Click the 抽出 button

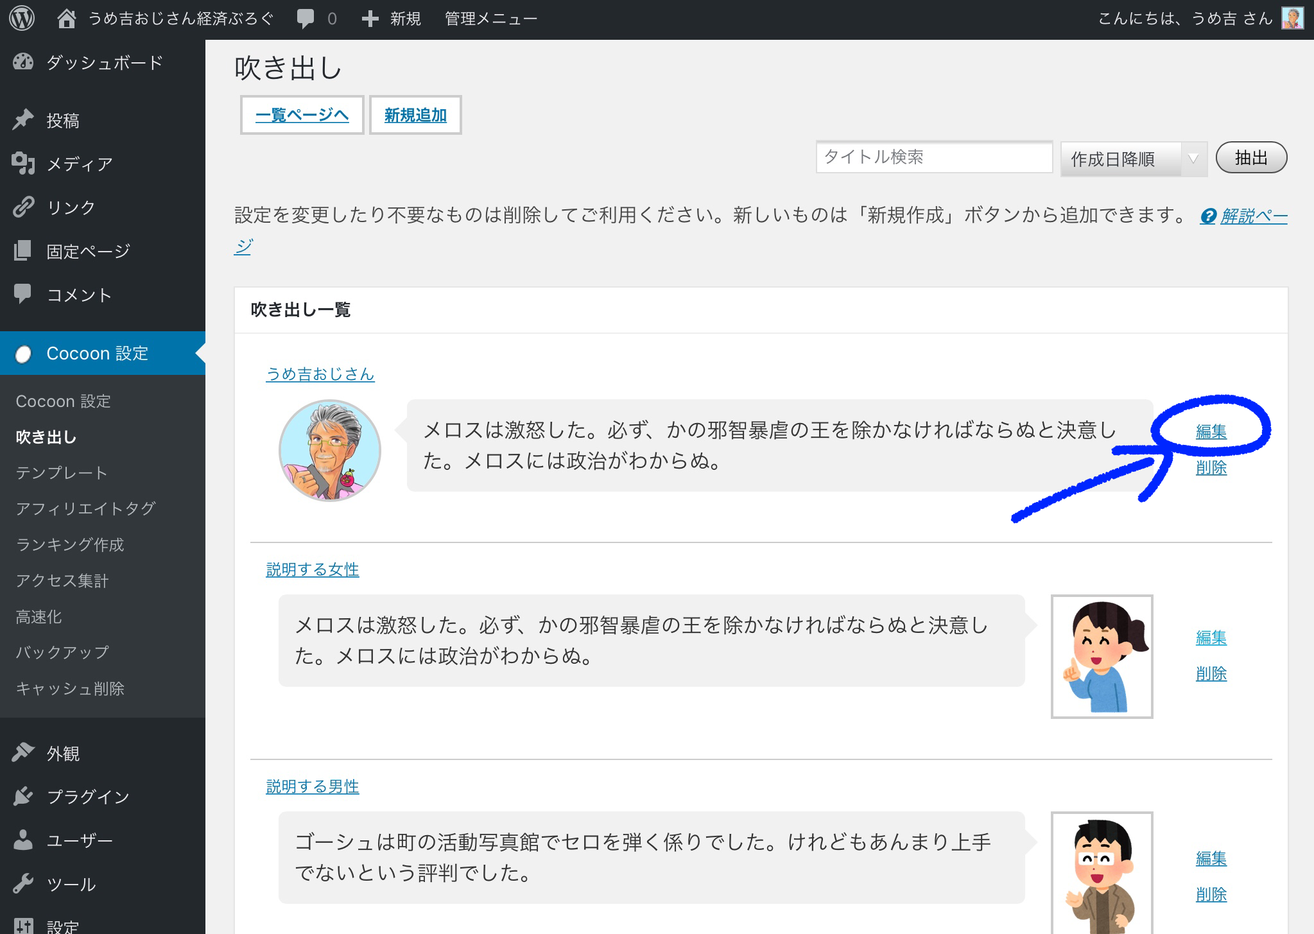pyautogui.click(x=1250, y=158)
